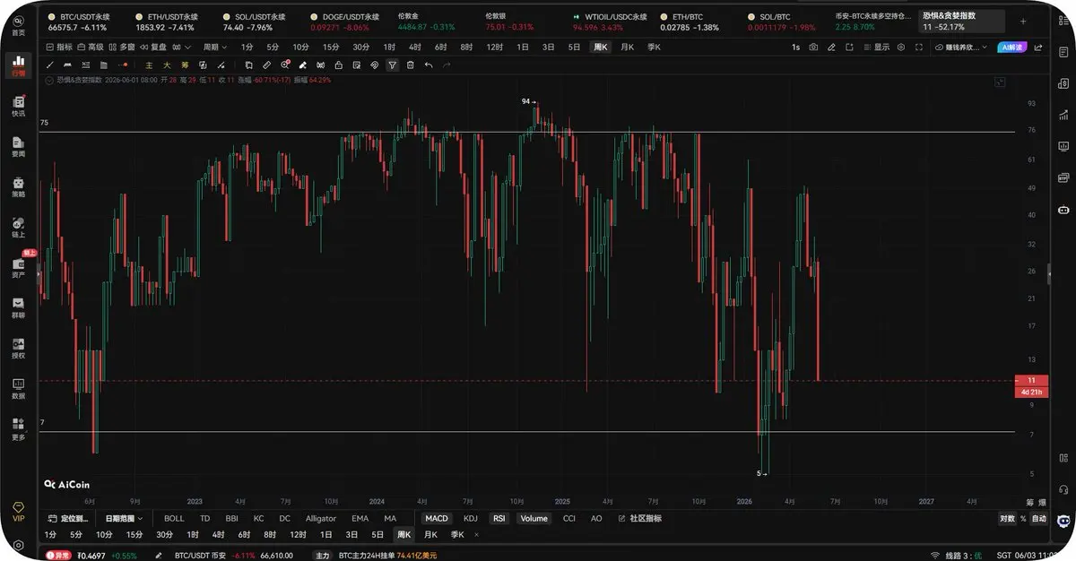Toggle 对数 log scale
This screenshot has height=561, width=1076.
(1006, 518)
